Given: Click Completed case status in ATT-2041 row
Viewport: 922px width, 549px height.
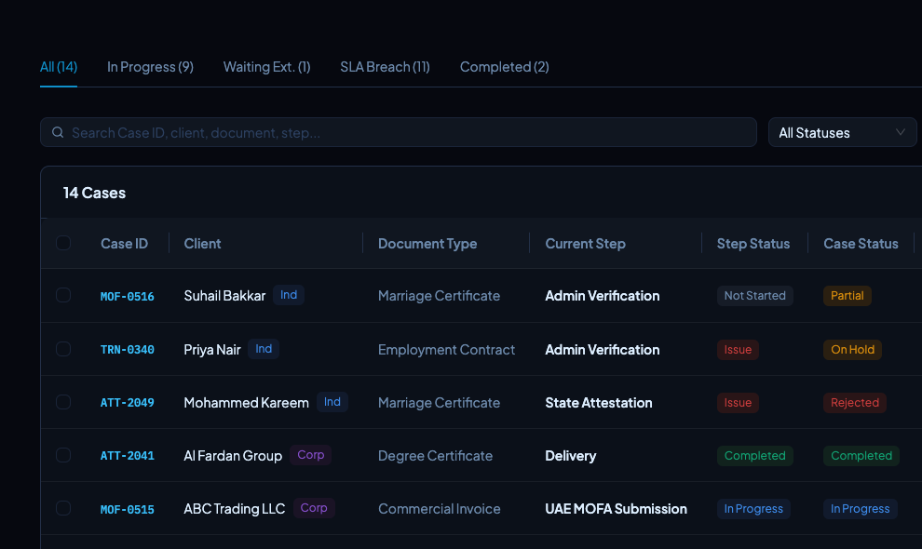Looking at the screenshot, I should tap(861, 456).
